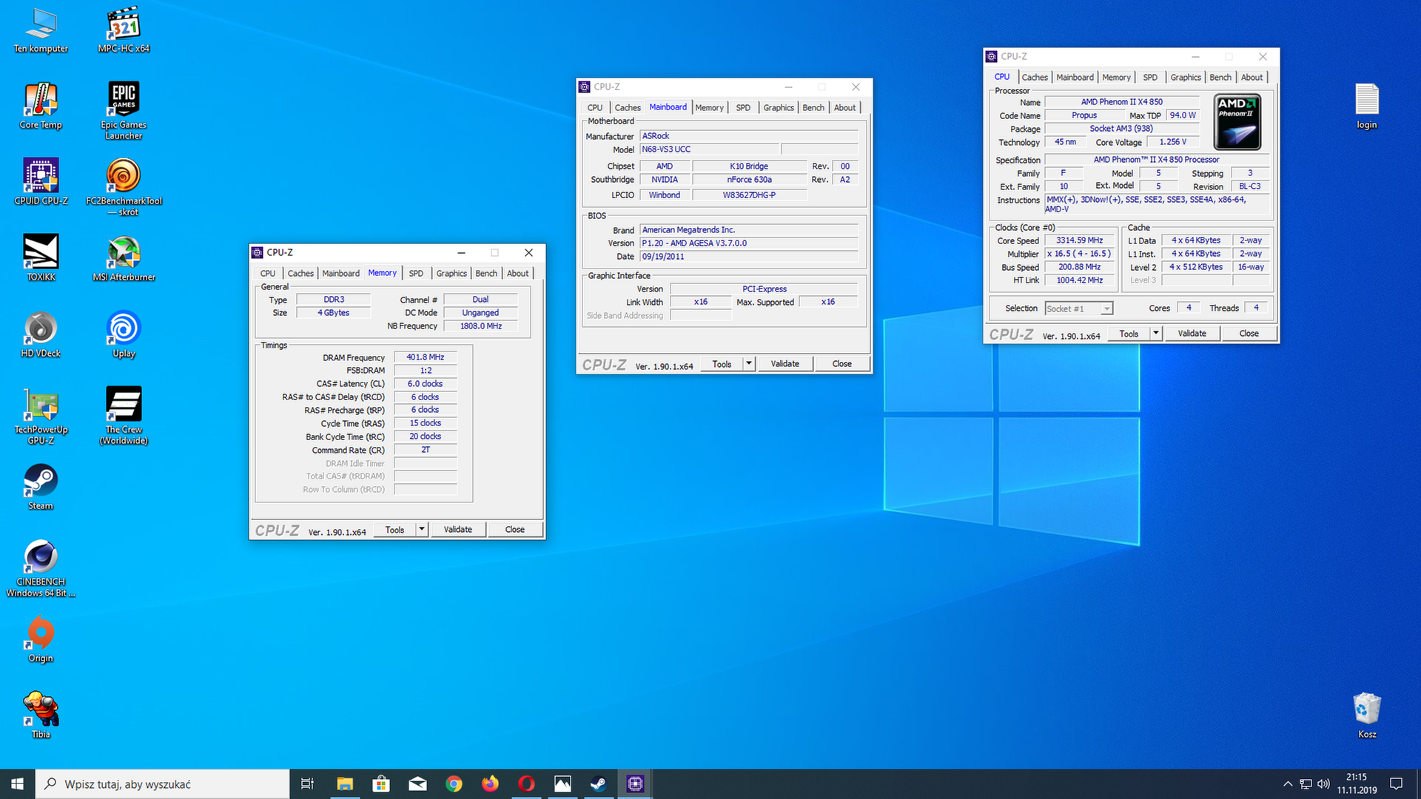Open Graphics tab in Mainboard CPU-Z window

click(x=779, y=107)
